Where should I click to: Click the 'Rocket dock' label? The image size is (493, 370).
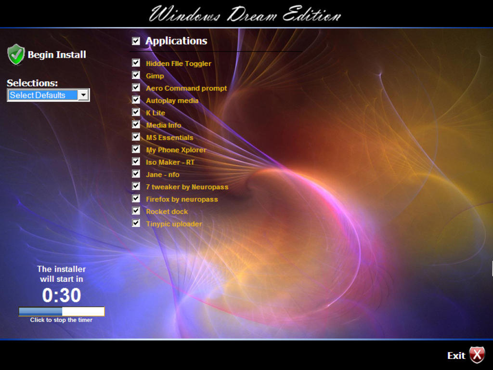(167, 212)
